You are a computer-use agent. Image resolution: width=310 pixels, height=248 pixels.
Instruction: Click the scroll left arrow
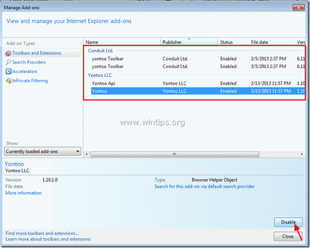(x=86, y=154)
